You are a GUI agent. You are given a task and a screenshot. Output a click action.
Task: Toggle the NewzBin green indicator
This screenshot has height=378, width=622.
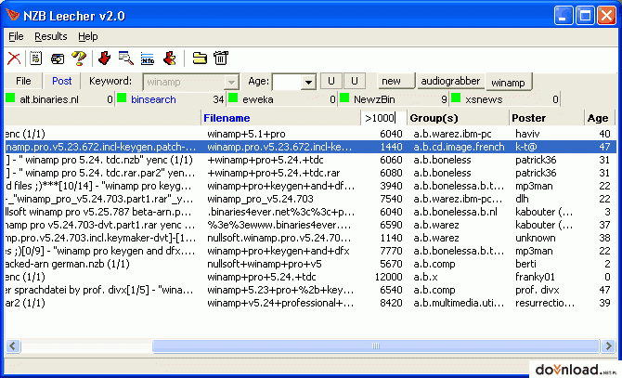click(x=344, y=98)
